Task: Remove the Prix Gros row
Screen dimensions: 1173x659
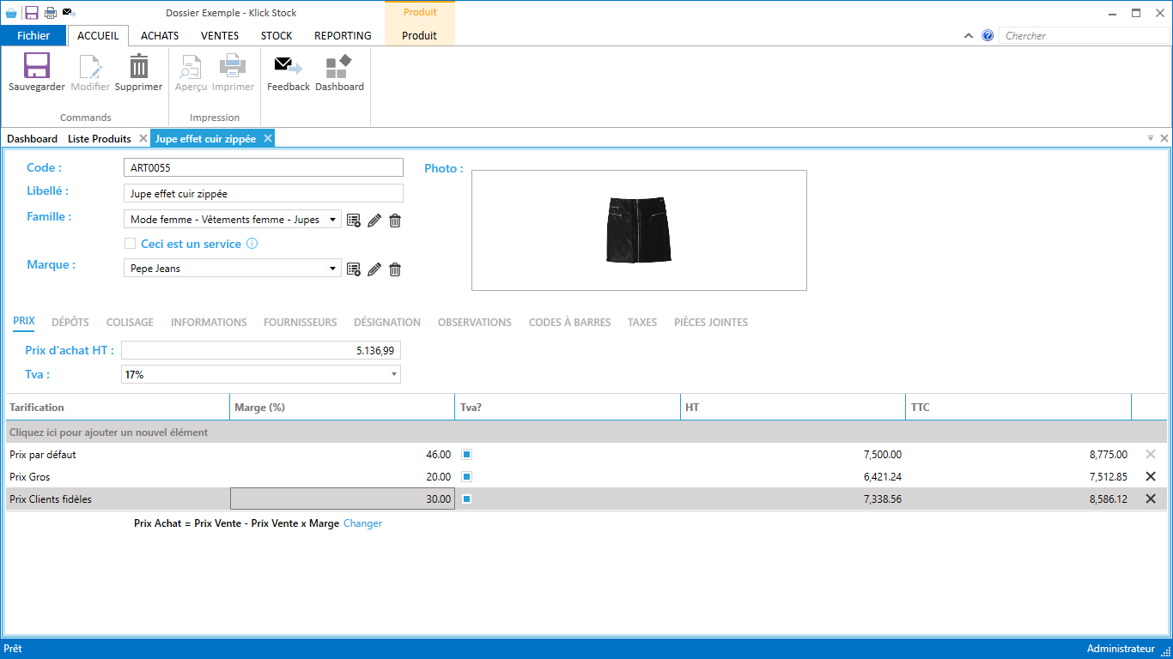Action: tap(1151, 477)
